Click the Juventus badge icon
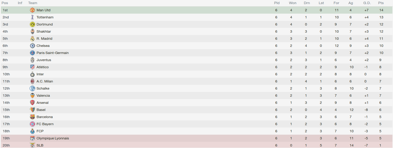The image size is (393, 148). coord(32,60)
